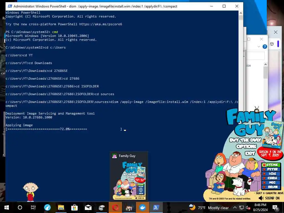Show hidden system tray icons
Image resolution: width=284 pixels, height=213 pixels.
(235, 207)
